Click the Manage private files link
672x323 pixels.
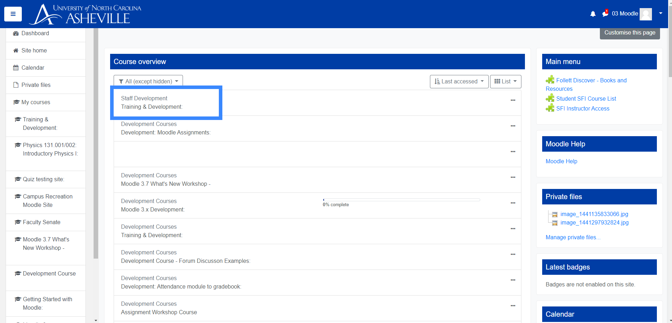click(573, 237)
